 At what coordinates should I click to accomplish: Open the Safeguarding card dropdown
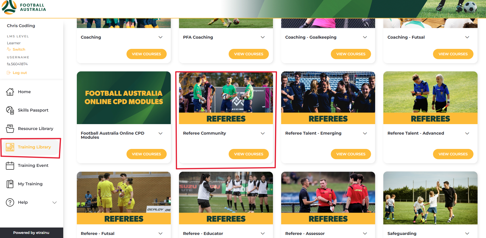467,233
